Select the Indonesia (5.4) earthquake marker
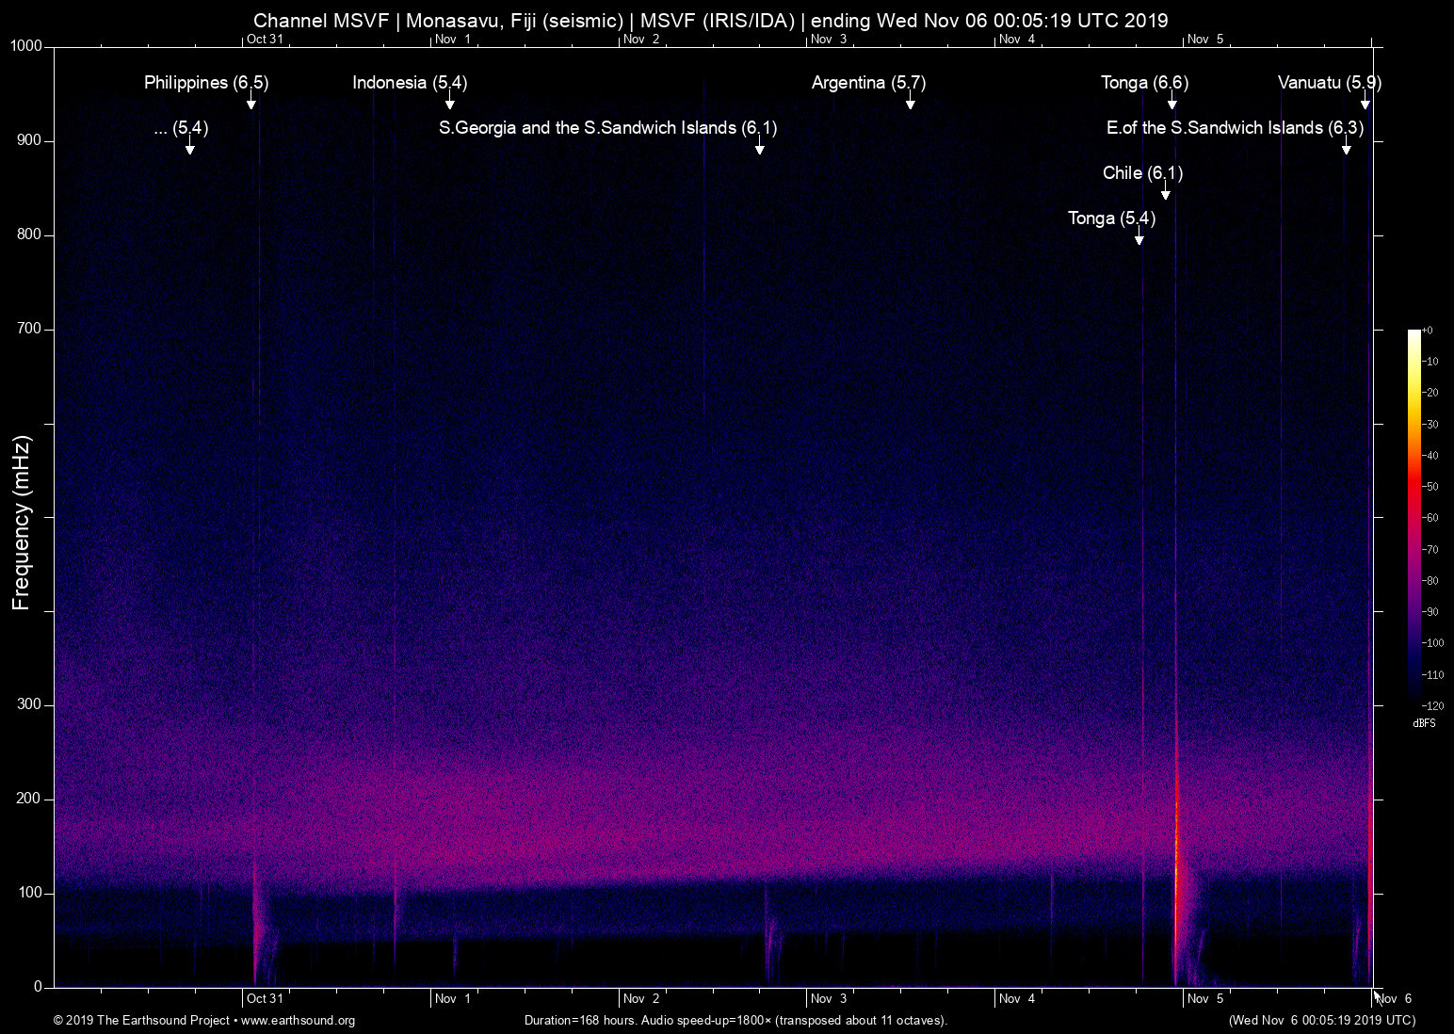 click(409, 83)
